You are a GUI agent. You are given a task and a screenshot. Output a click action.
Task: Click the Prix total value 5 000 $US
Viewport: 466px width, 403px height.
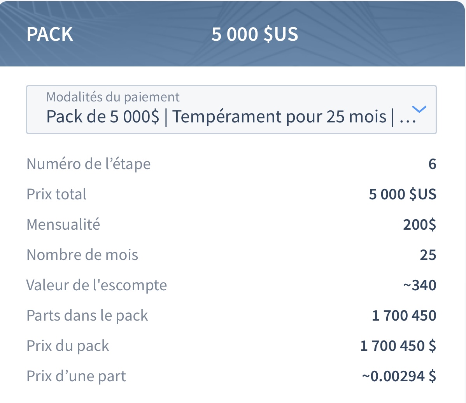pos(402,194)
